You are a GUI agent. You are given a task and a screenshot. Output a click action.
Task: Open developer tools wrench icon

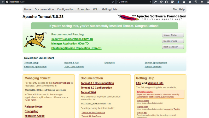coord(155,2)
